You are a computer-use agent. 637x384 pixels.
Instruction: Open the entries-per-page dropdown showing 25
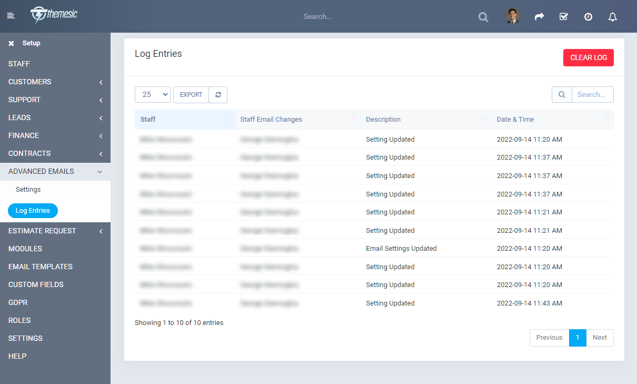[152, 94]
